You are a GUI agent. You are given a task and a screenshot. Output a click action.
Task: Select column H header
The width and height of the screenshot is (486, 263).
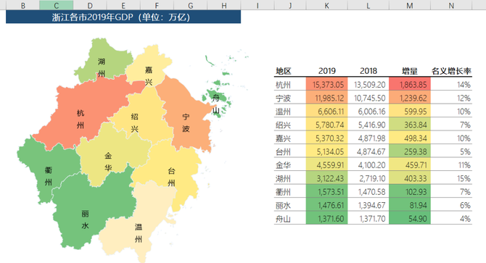point(224,5)
